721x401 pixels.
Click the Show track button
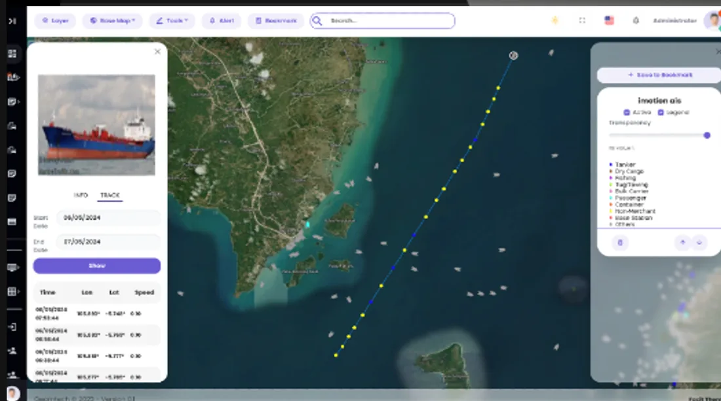(97, 266)
